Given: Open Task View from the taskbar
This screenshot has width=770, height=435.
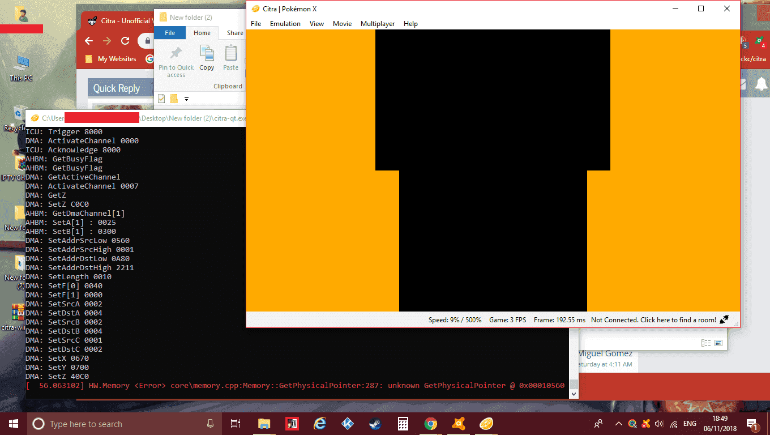Looking at the screenshot, I should point(236,424).
